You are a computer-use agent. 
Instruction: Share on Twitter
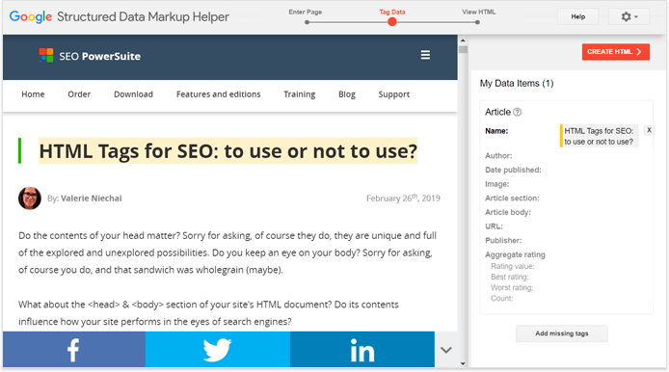(x=218, y=350)
